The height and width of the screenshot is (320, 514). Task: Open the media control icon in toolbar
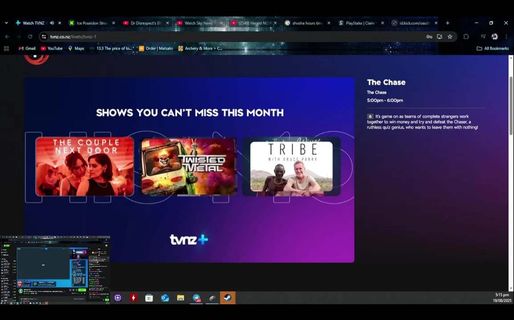(x=483, y=36)
